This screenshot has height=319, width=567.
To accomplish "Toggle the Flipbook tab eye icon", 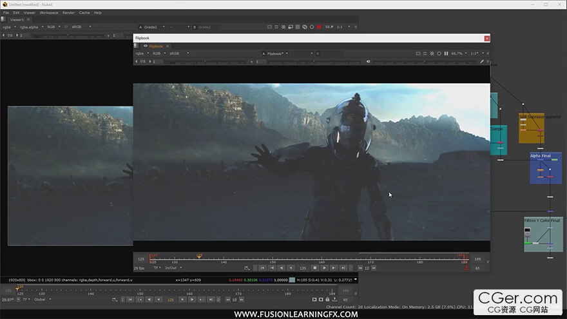I will [146, 46].
